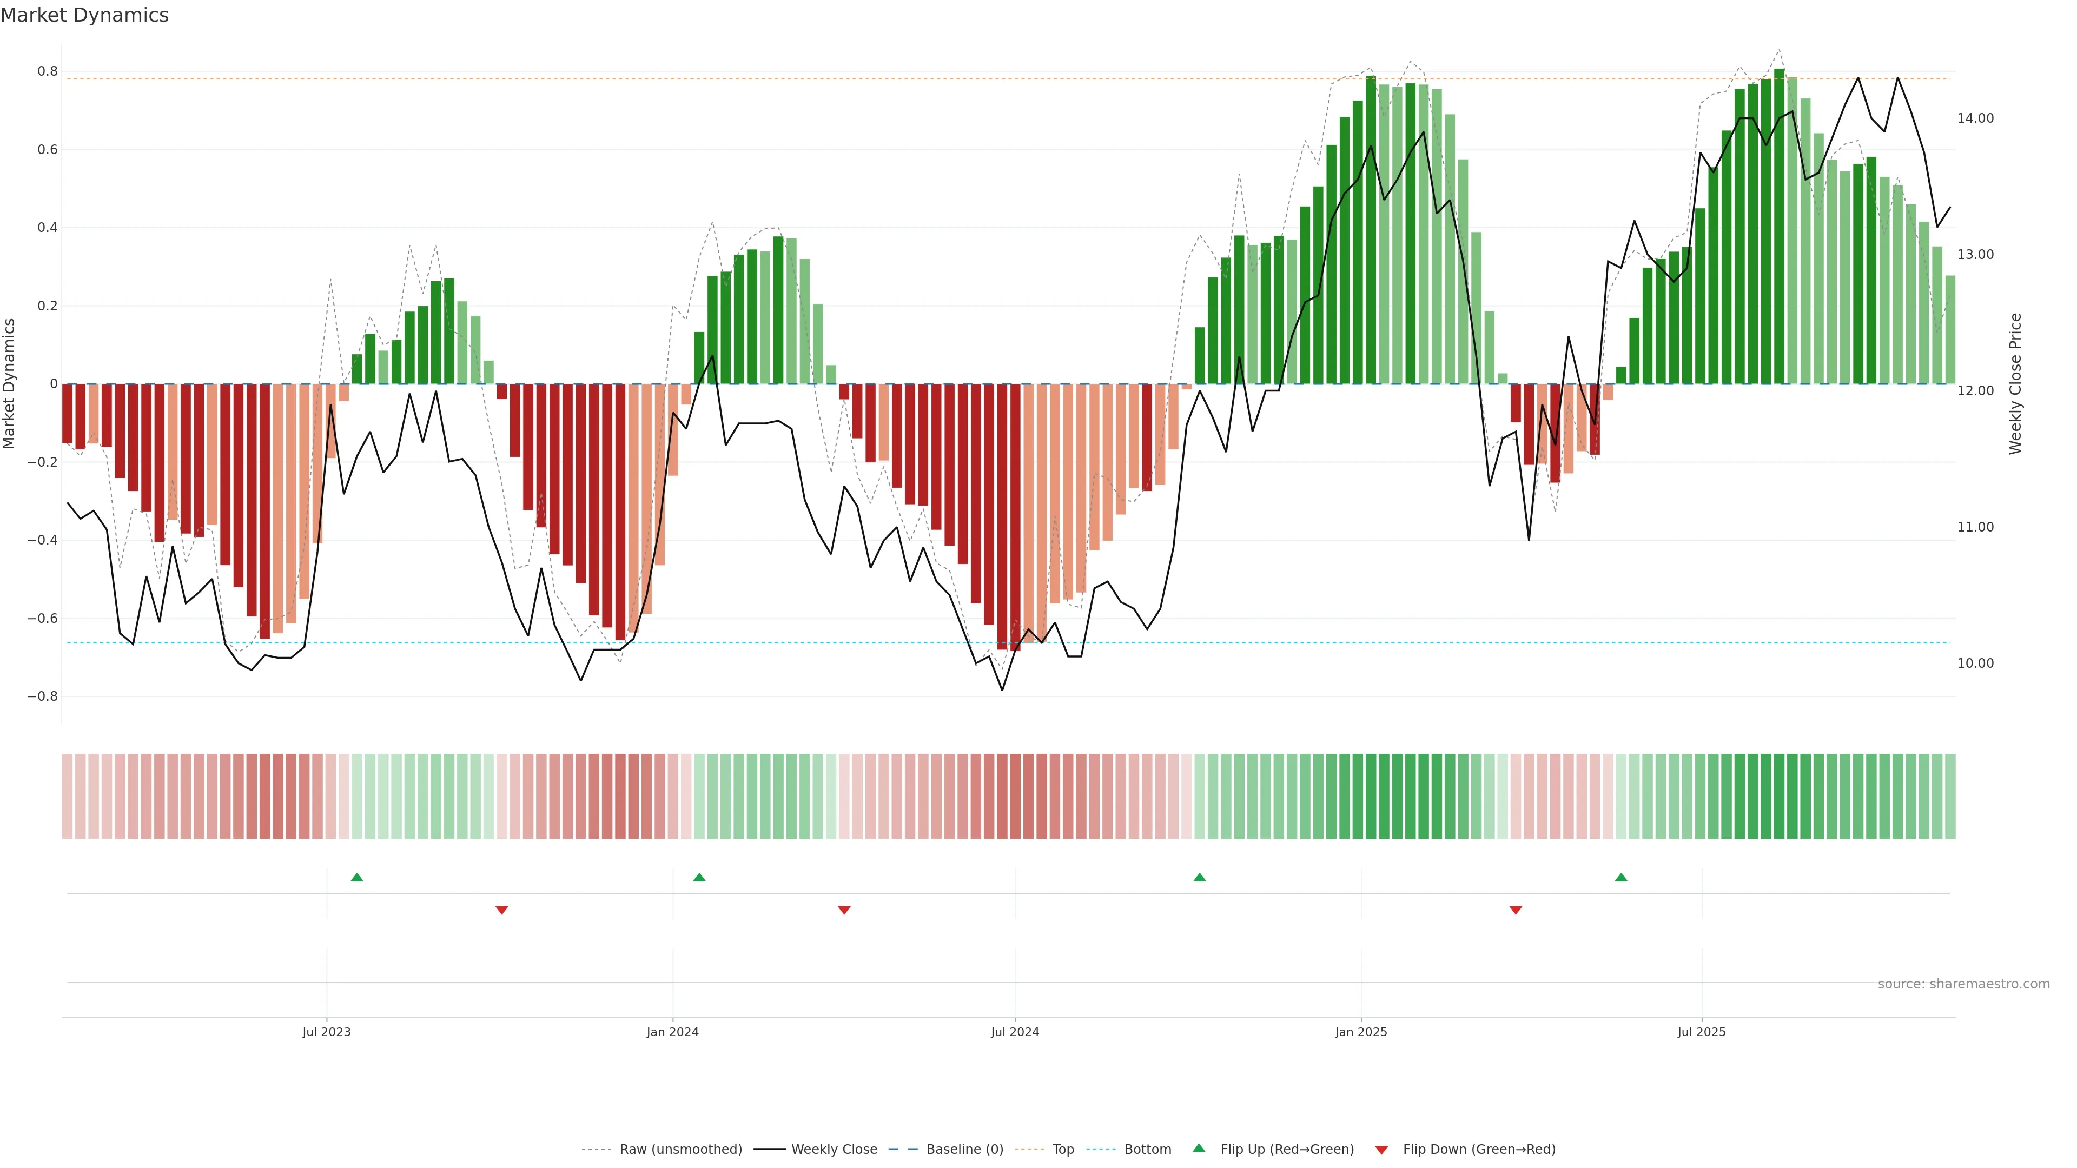The height and width of the screenshot is (1168, 2077).
Task: Click the red flip-down marker in spring 2024
Action: point(844,910)
